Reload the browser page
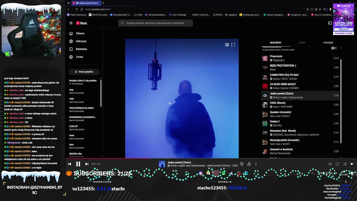357x201 pixels. [x=76, y=9]
